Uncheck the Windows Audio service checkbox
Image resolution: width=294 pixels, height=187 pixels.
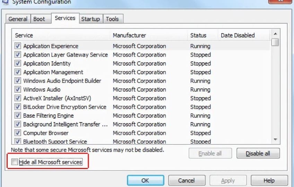coord(18,89)
